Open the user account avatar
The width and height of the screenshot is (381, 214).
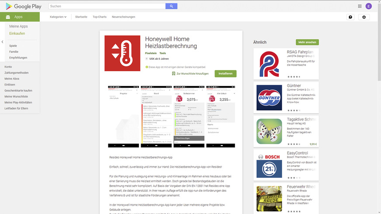coord(369,6)
